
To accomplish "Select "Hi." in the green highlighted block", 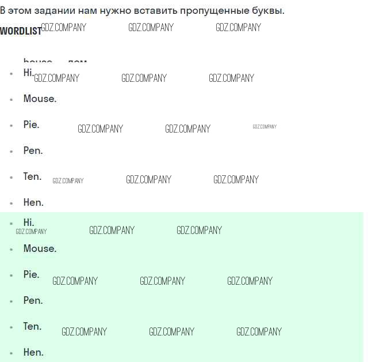I will tap(28, 222).
